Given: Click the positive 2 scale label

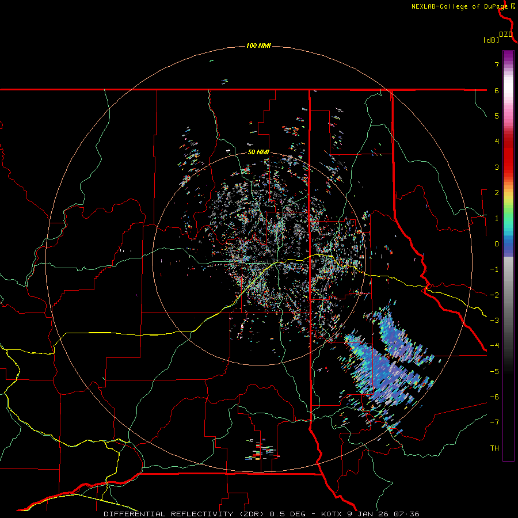Looking at the screenshot, I should [497, 193].
